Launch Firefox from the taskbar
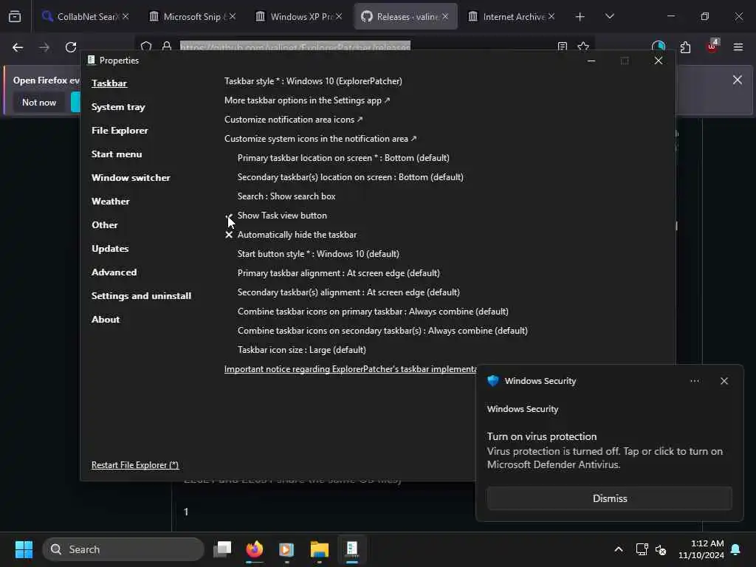The width and height of the screenshot is (756, 567). point(255,549)
